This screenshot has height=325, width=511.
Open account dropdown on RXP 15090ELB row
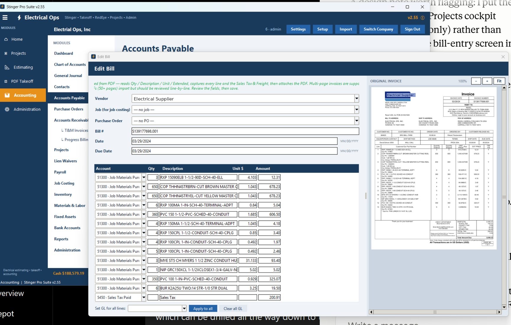[x=144, y=177]
